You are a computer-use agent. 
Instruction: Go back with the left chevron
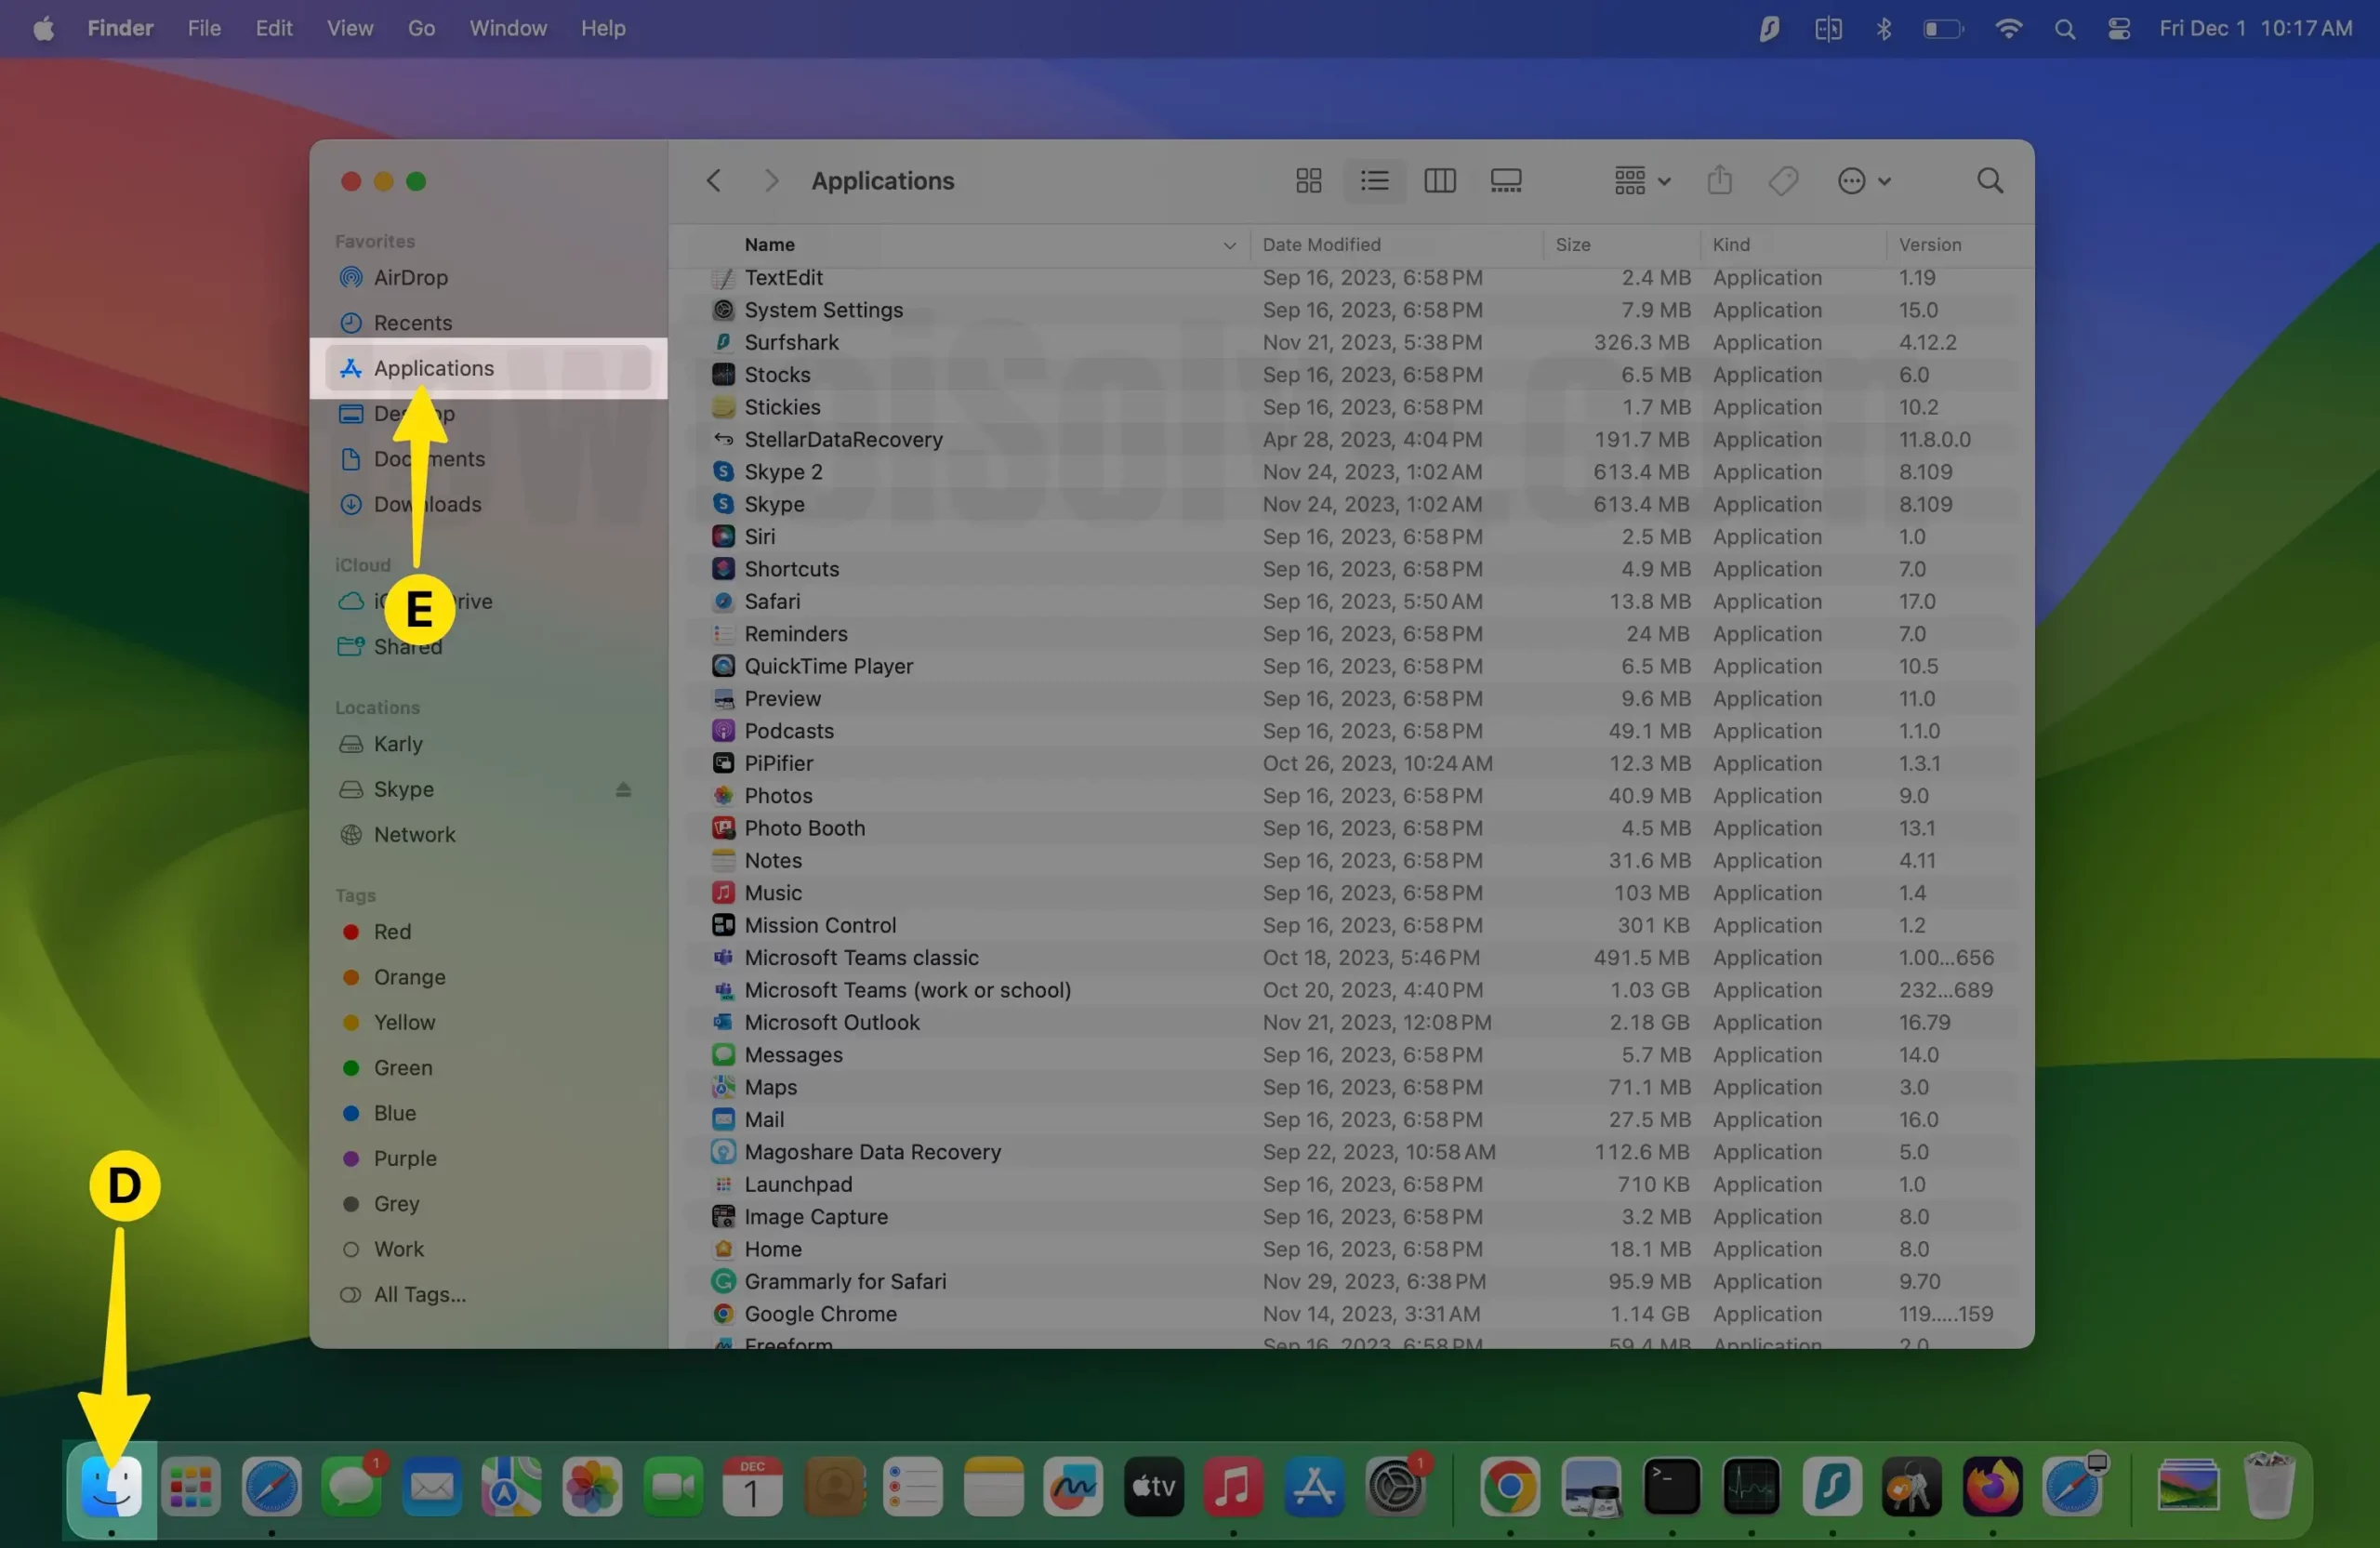[x=713, y=181]
